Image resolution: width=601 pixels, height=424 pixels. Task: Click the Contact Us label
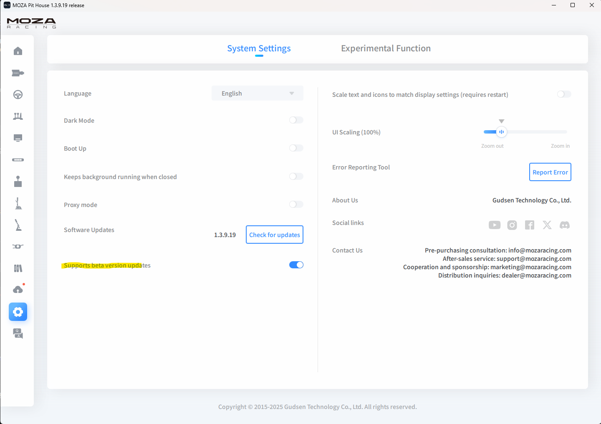tap(347, 250)
